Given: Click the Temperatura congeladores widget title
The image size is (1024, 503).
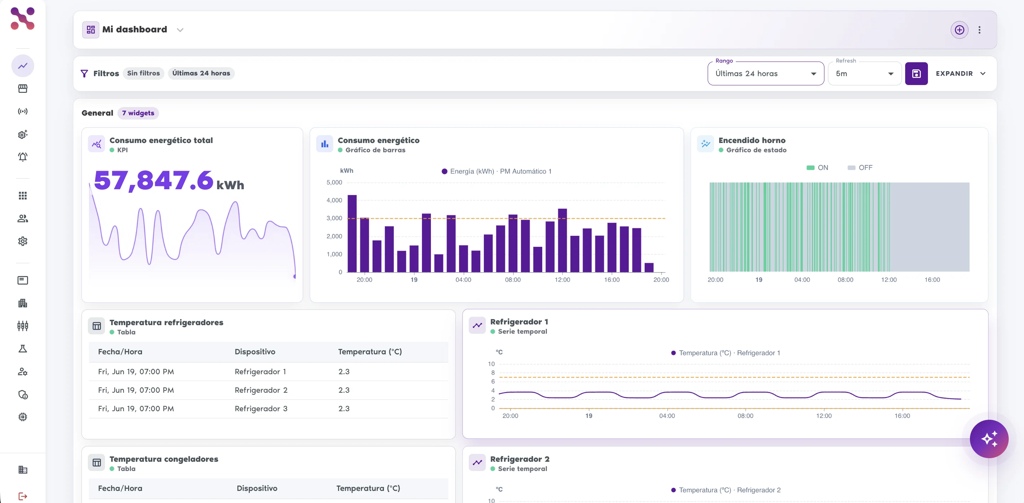Looking at the screenshot, I should [x=164, y=459].
